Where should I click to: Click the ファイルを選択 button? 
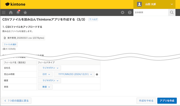click(x=10, y=44)
